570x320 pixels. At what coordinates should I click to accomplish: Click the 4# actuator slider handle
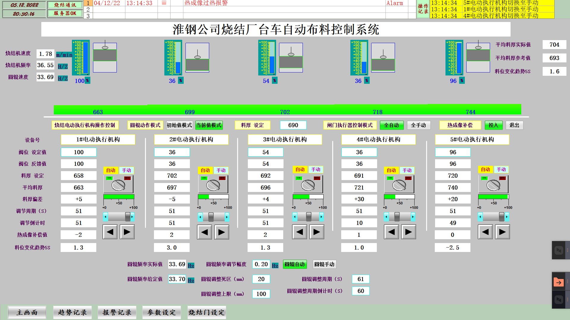click(397, 217)
